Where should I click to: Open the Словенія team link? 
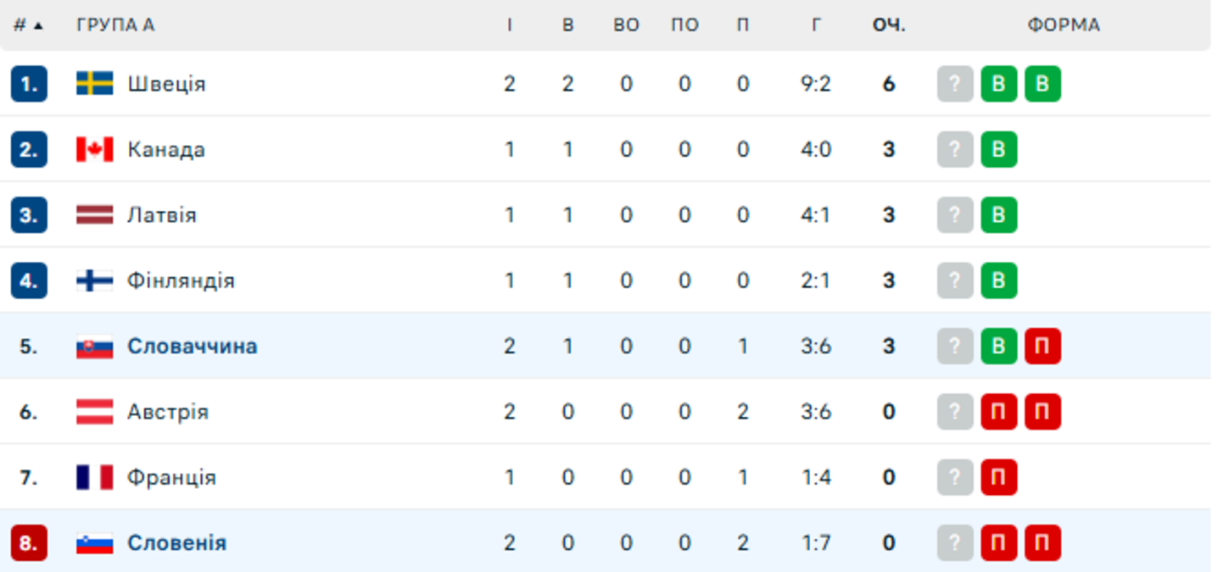point(177,542)
